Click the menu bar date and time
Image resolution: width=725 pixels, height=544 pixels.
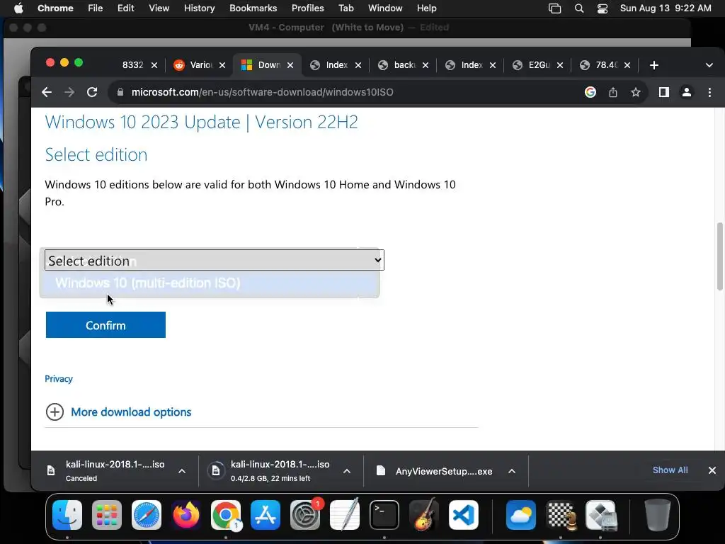click(x=666, y=8)
